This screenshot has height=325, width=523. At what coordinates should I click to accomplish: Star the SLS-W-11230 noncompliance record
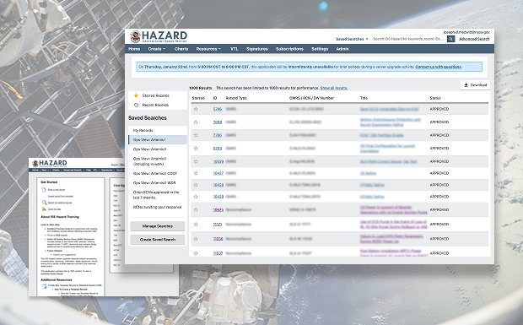pyautogui.click(x=196, y=239)
